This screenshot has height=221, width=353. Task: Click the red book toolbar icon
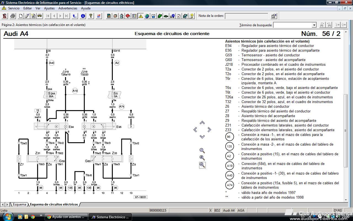[x=128, y=16]
